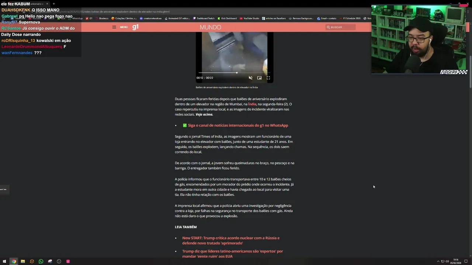
Task: Click the Chrome taskbar icon
Action: [14, 261]
